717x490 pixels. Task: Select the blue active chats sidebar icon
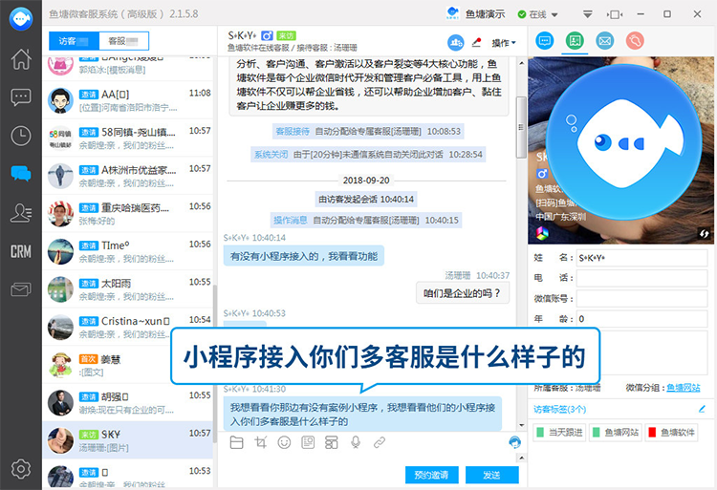(x=21, y=174)
